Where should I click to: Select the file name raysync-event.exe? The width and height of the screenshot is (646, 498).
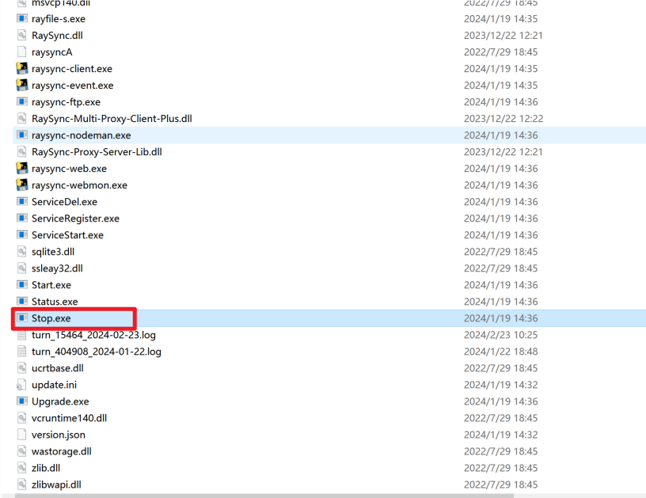[x=73, y=86]
